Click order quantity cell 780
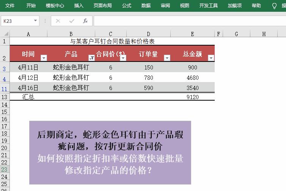This screenshot has height=191, width=286. tap(148, 77)
